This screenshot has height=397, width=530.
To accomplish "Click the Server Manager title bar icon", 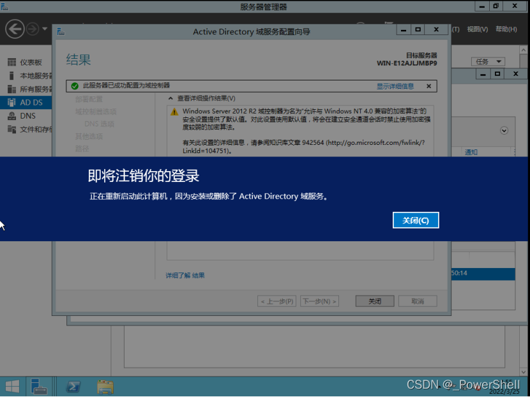I will (4, 6).
